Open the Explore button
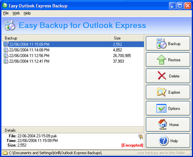 click(x=168, y=92)
